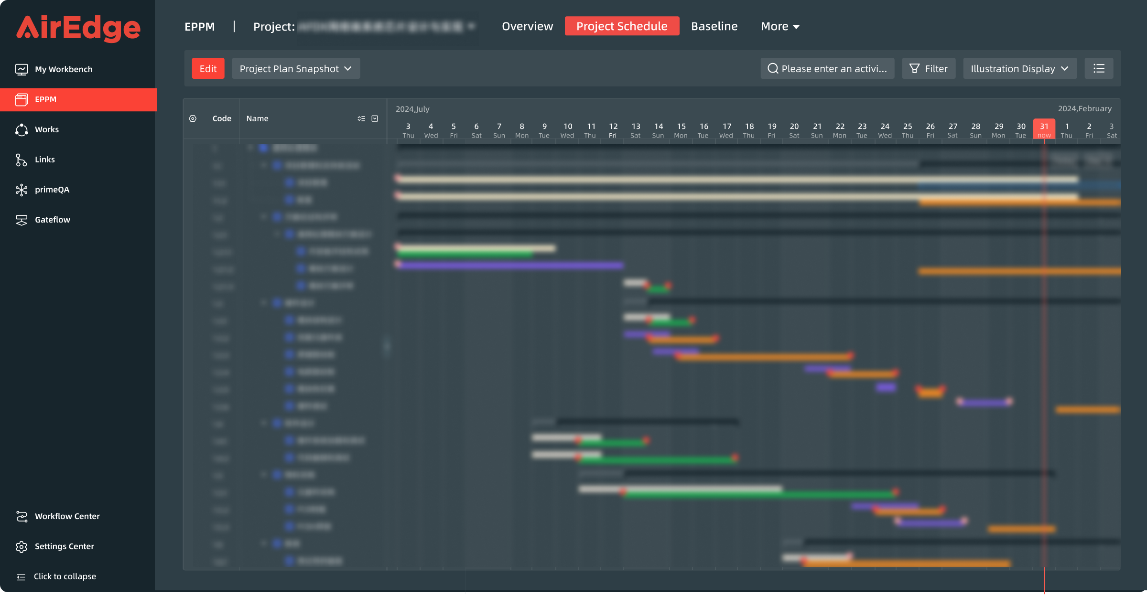Click the collapse sidebar icon

point(21,577)
